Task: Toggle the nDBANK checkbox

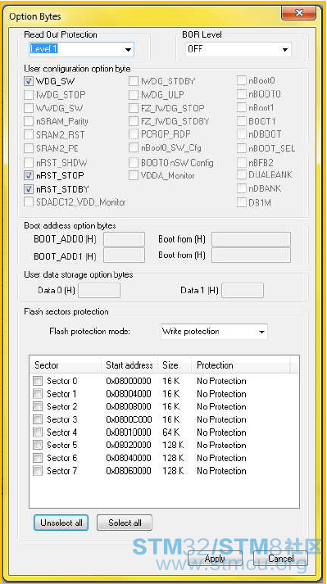Action: (x=241, y=188)
